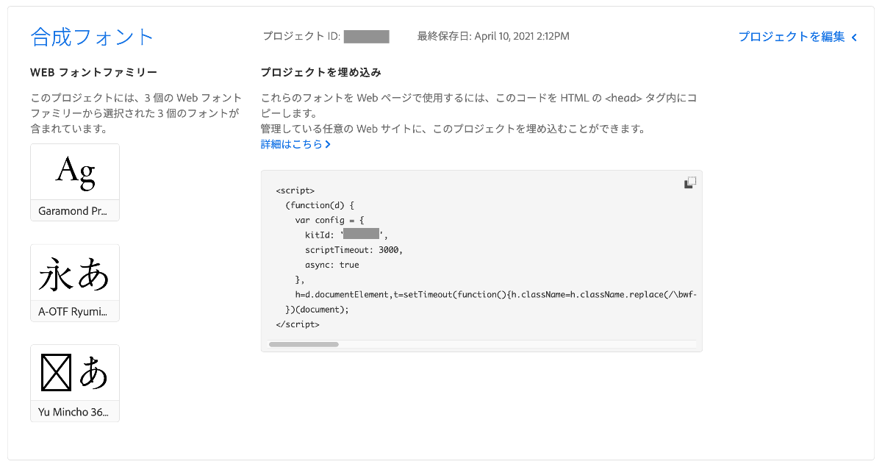Viewport: 882px width, 467px height.
Task: Click the })(document); code line
Action: click(317, 310)
